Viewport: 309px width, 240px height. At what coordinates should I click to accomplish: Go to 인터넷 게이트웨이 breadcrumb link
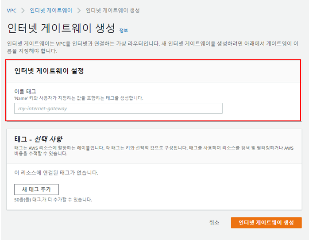[51, 10]
